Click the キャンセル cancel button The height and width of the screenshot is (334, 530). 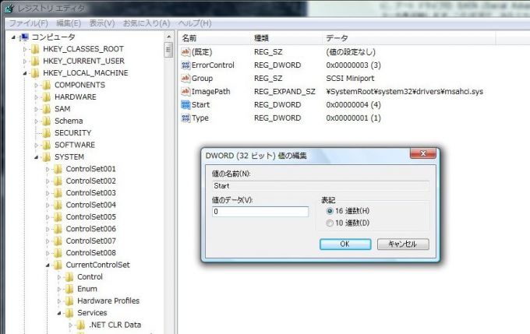point(403,244)
